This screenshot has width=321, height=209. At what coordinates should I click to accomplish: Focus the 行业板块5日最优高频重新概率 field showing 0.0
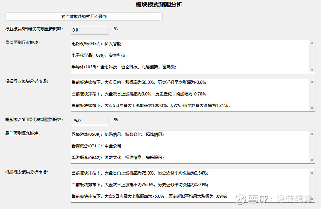[x=89, y=30]
